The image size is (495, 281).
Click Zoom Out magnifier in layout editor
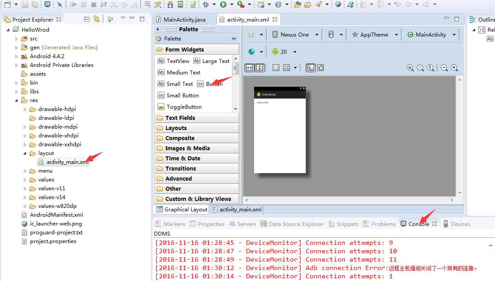click(x=444, y=68)
